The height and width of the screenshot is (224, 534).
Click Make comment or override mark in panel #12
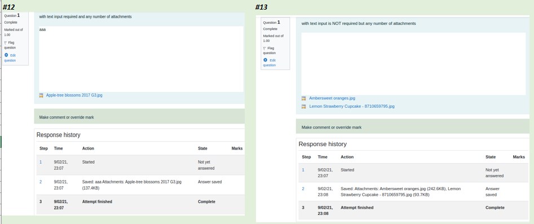pyautogui.click(x=67, y=117)
